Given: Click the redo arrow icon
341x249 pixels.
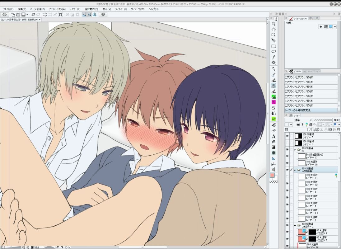Looking at the screenshot, I should (39, 15).
